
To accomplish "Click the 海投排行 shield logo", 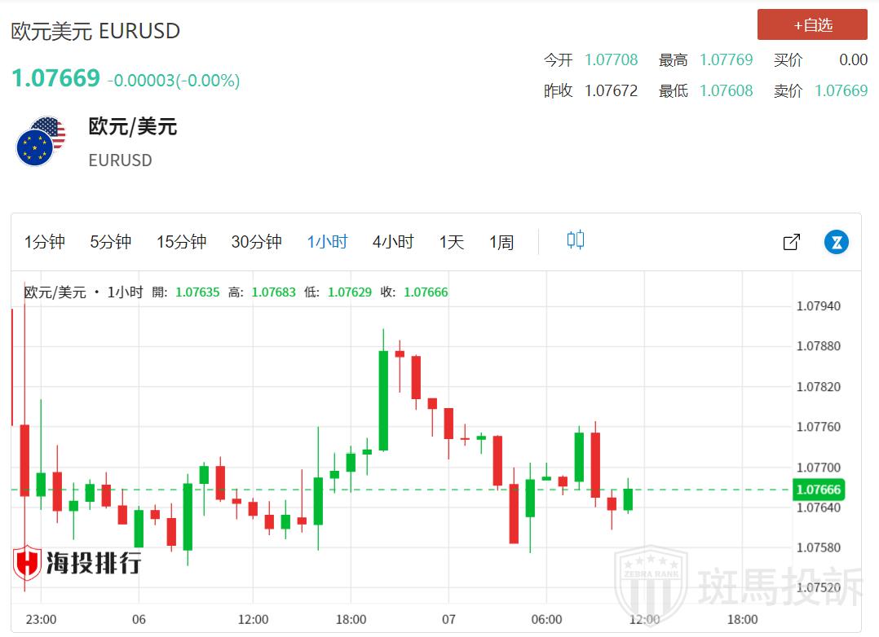I will (28, 563).
